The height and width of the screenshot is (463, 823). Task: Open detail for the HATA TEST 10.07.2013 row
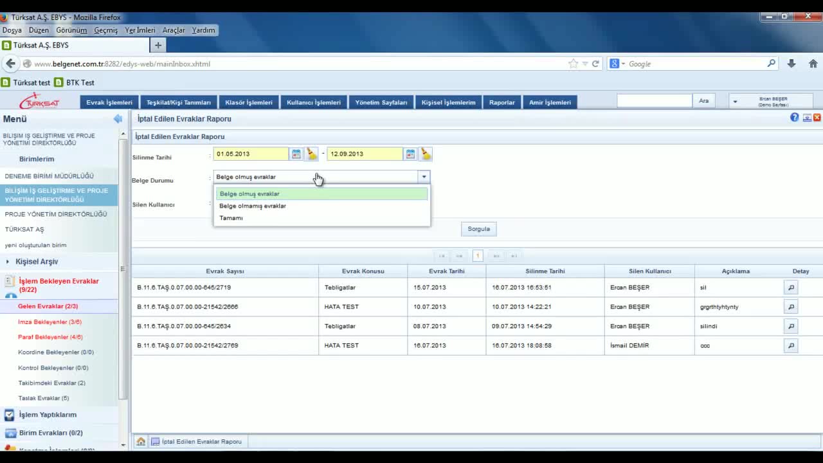(x=791, y=307)
